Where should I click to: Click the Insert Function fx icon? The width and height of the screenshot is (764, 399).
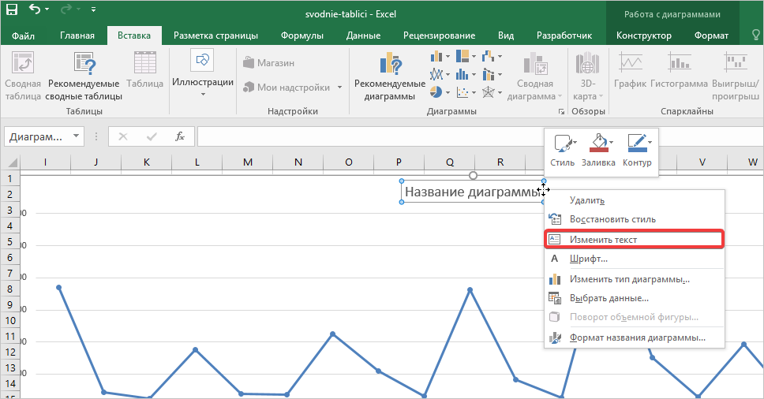(x=180, y=136)
